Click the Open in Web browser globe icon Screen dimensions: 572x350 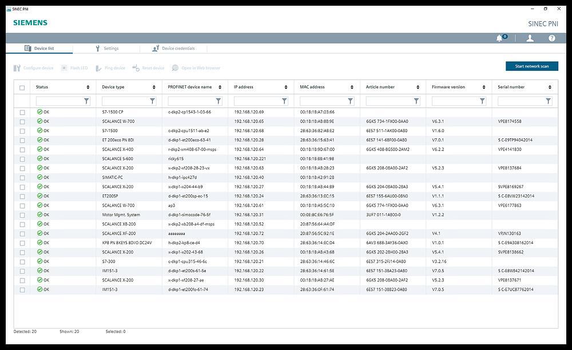click(175, 68)
